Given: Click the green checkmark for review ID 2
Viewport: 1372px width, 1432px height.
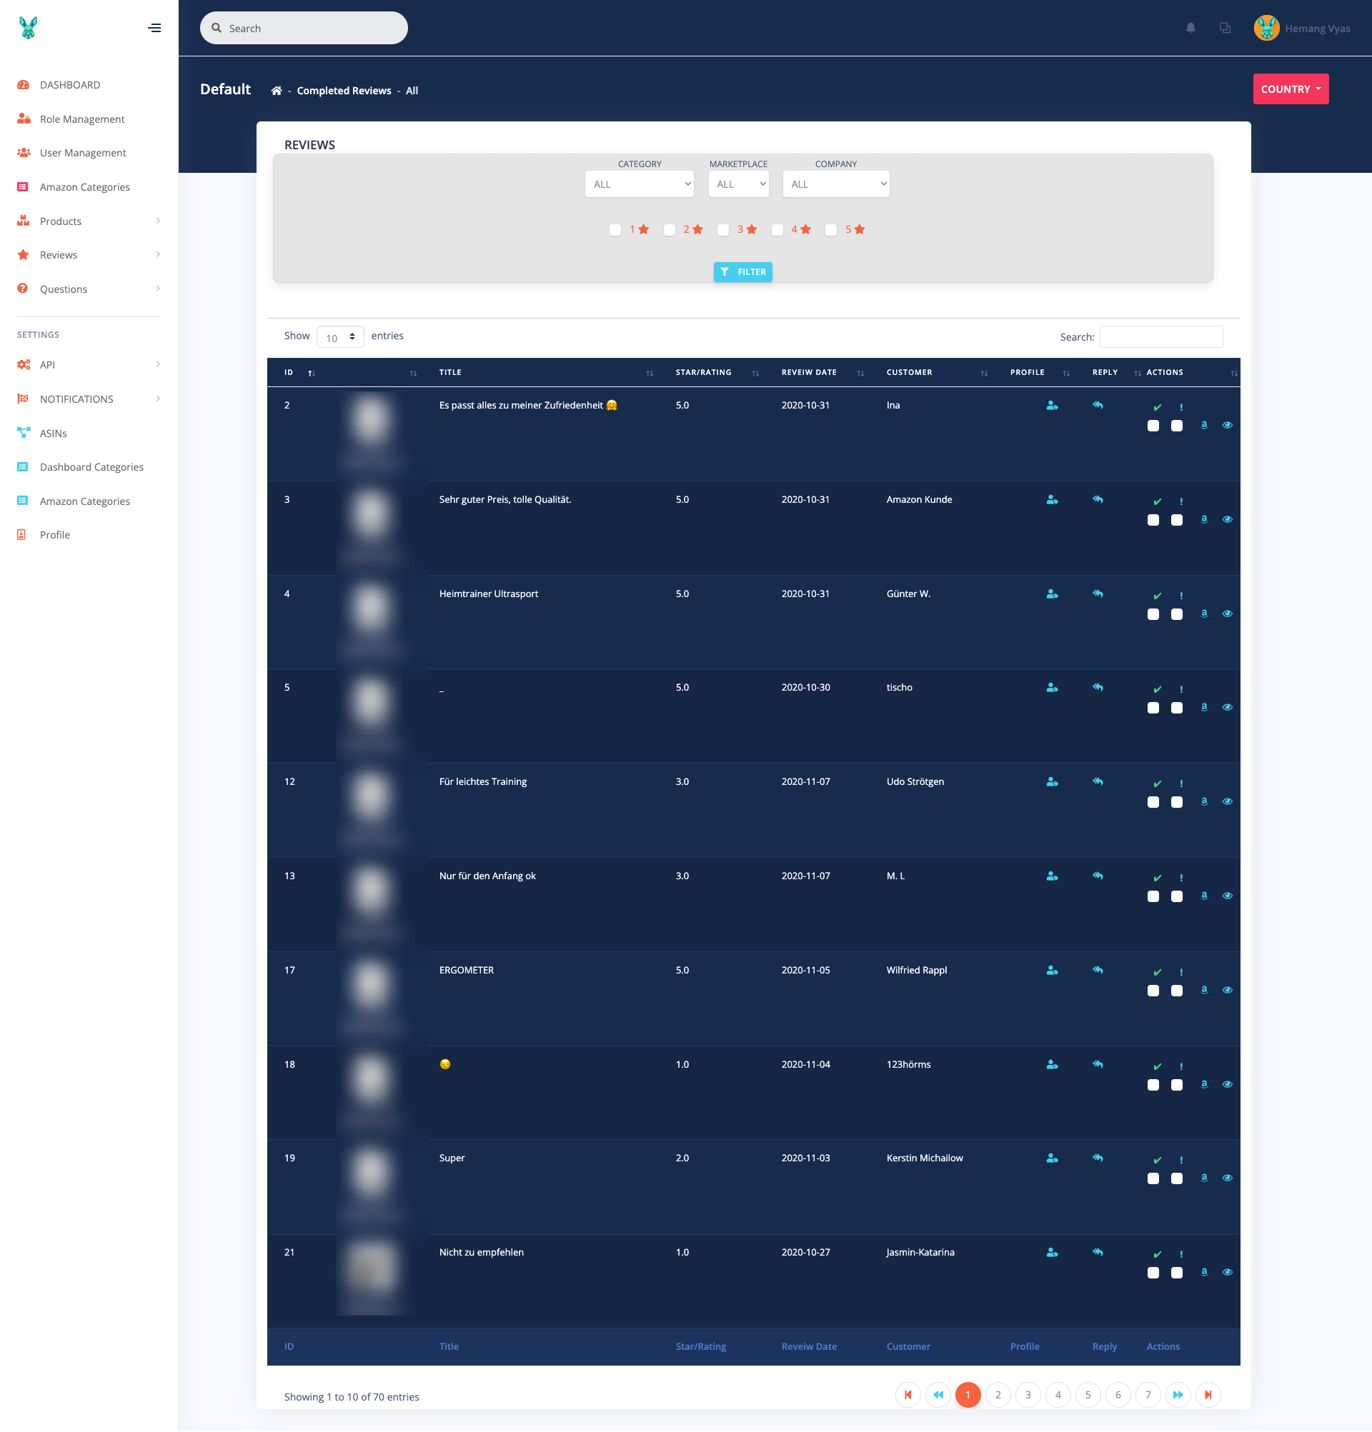Looking at the screenshot, I should coord(1156,406).
